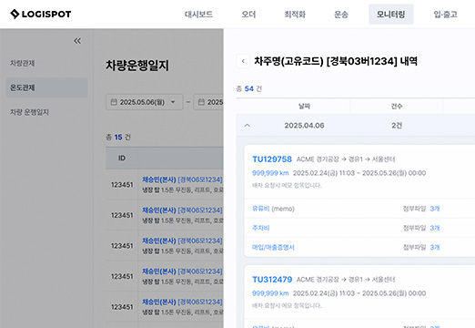Click the 2건 count cell

pos(397,126)
